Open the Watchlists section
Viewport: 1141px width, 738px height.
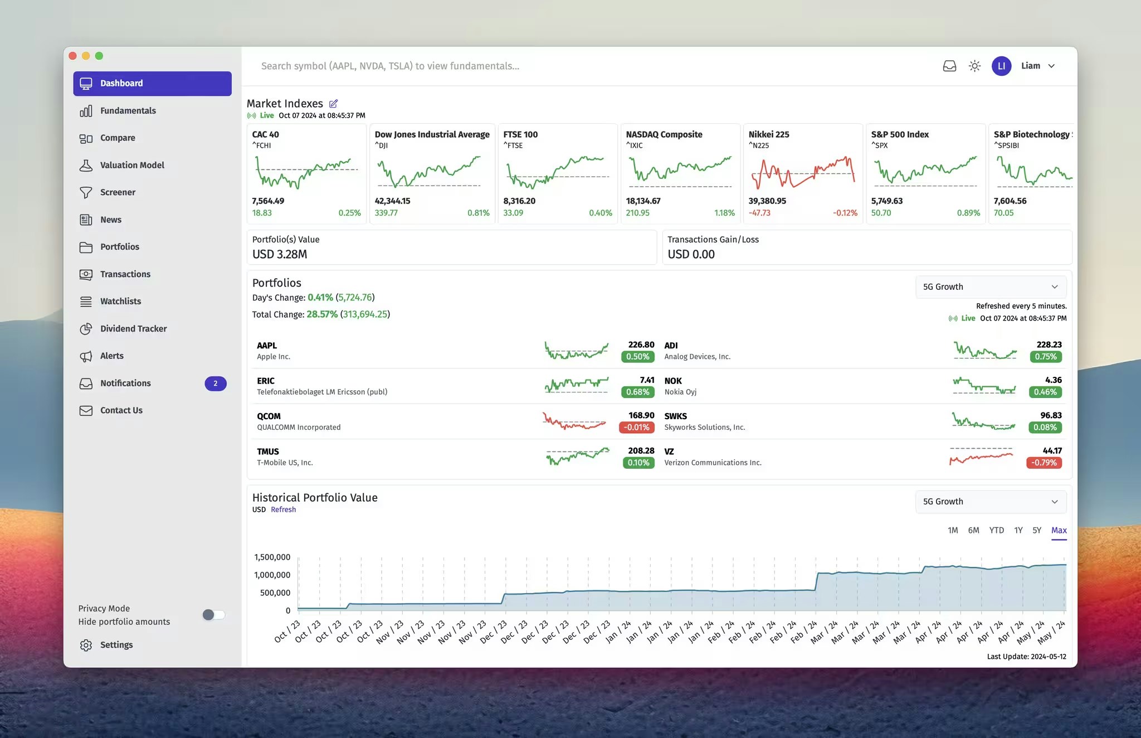click(152, 302)
